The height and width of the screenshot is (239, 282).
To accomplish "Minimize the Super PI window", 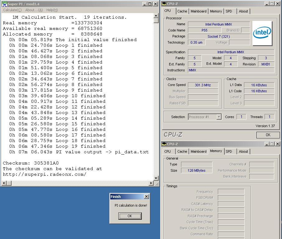I will (145, 4).
